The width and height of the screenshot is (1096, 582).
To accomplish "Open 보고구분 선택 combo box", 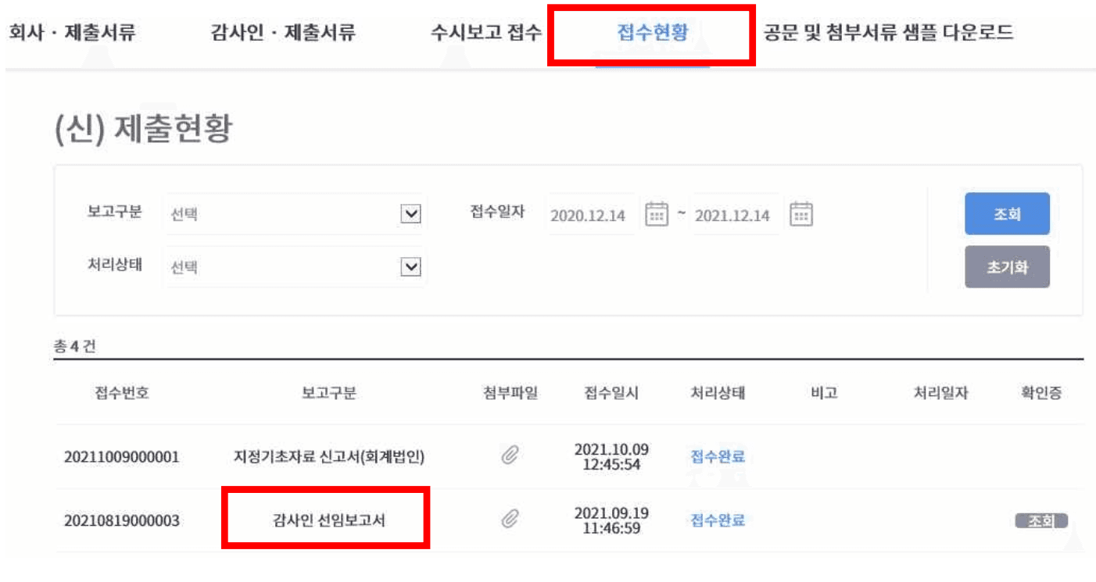I will 295,214.
